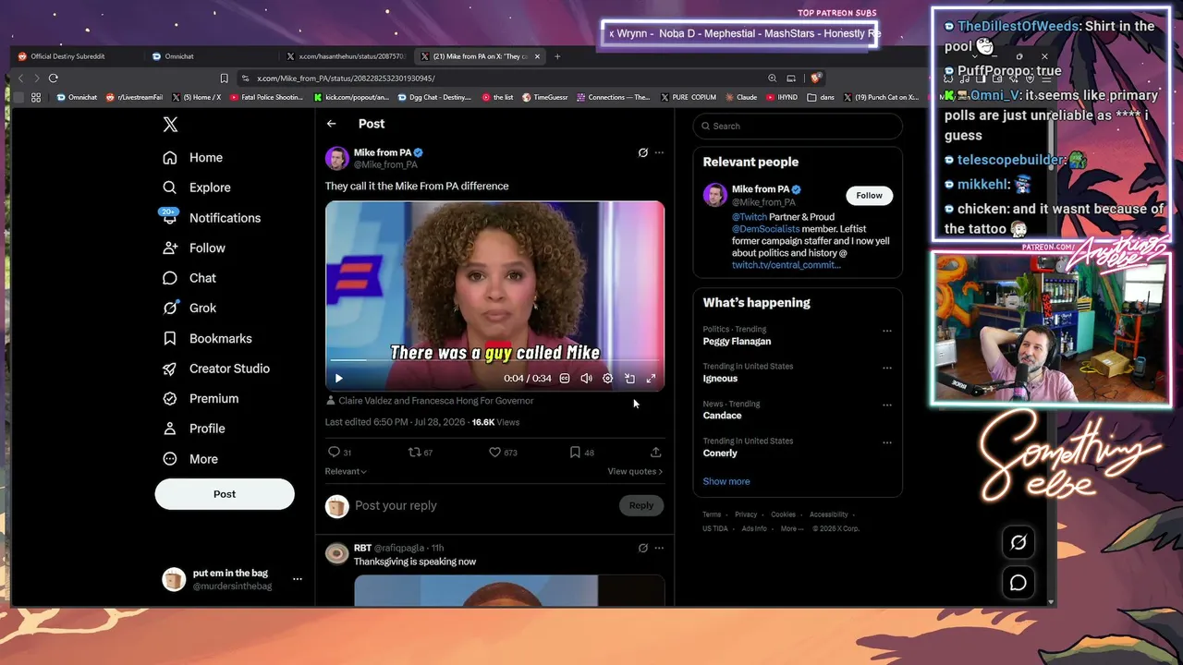Click the white Post button in the sidebar
Screen dimensions: 1183x665
[225, 494]
